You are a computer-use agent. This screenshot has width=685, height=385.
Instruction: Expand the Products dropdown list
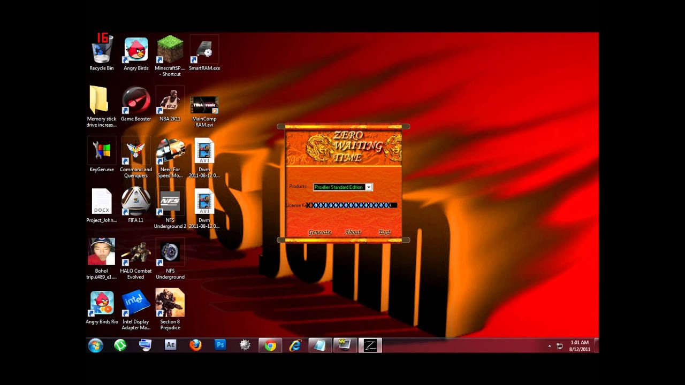click(369, 187)
